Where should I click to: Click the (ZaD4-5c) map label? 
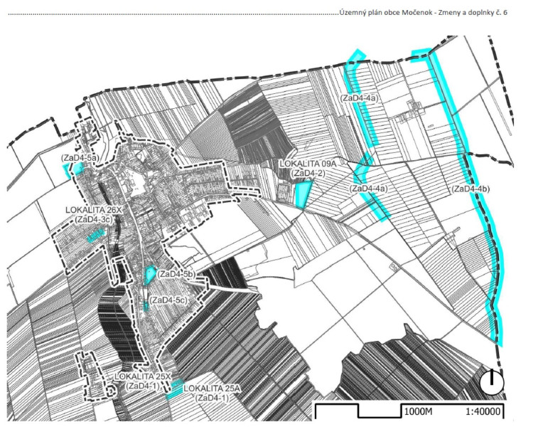pos(168,300)
